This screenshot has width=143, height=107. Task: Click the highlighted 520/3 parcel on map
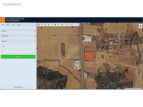[x=89, y=56]
